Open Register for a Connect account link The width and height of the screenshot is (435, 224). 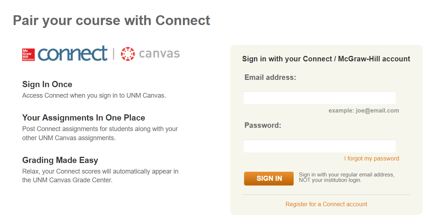(x=326, y=204)
